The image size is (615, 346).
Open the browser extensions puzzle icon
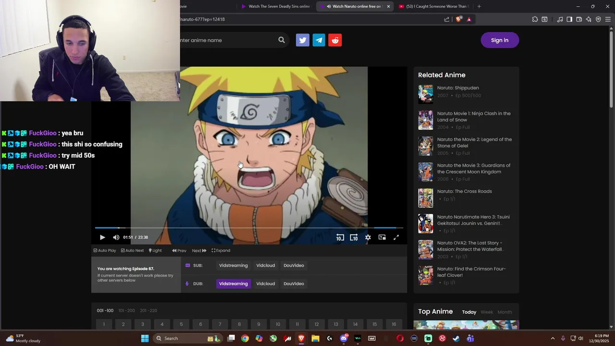point(535,19)
